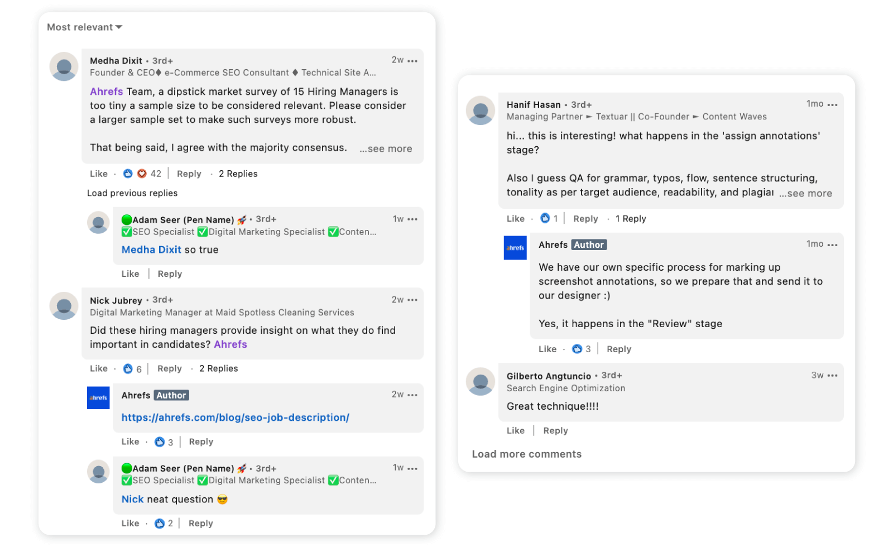This screenshot has height=547, width=893.
Task: Click the thumbs-up reaction icon under Medha's comment
Action: [128, 174]
